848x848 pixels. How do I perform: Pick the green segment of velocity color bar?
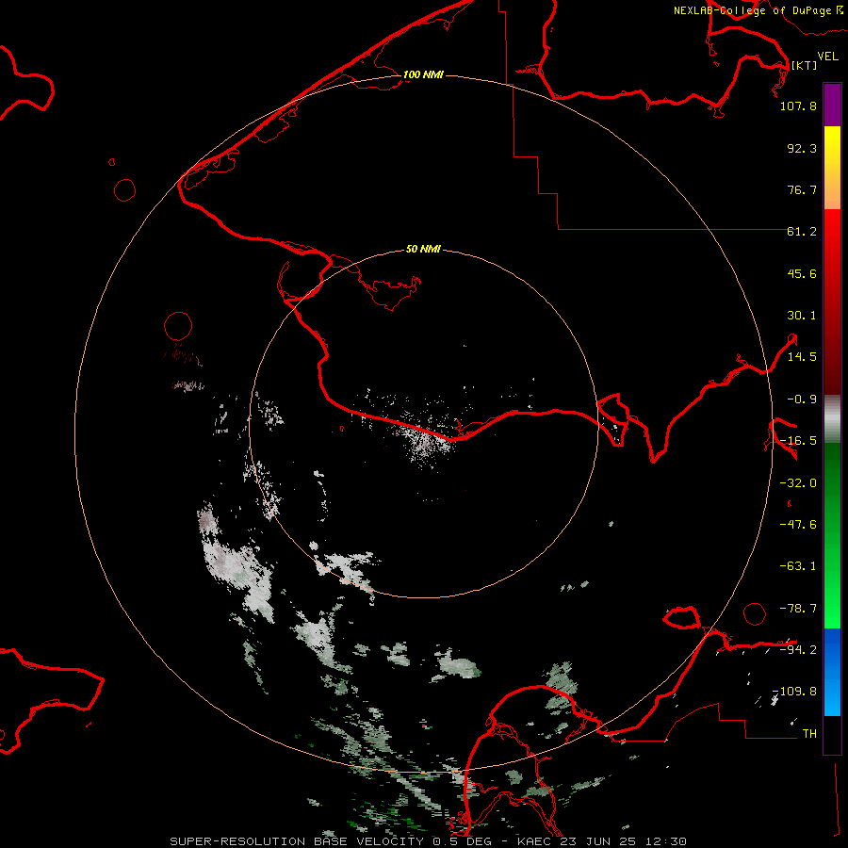(x=832, y=535)
